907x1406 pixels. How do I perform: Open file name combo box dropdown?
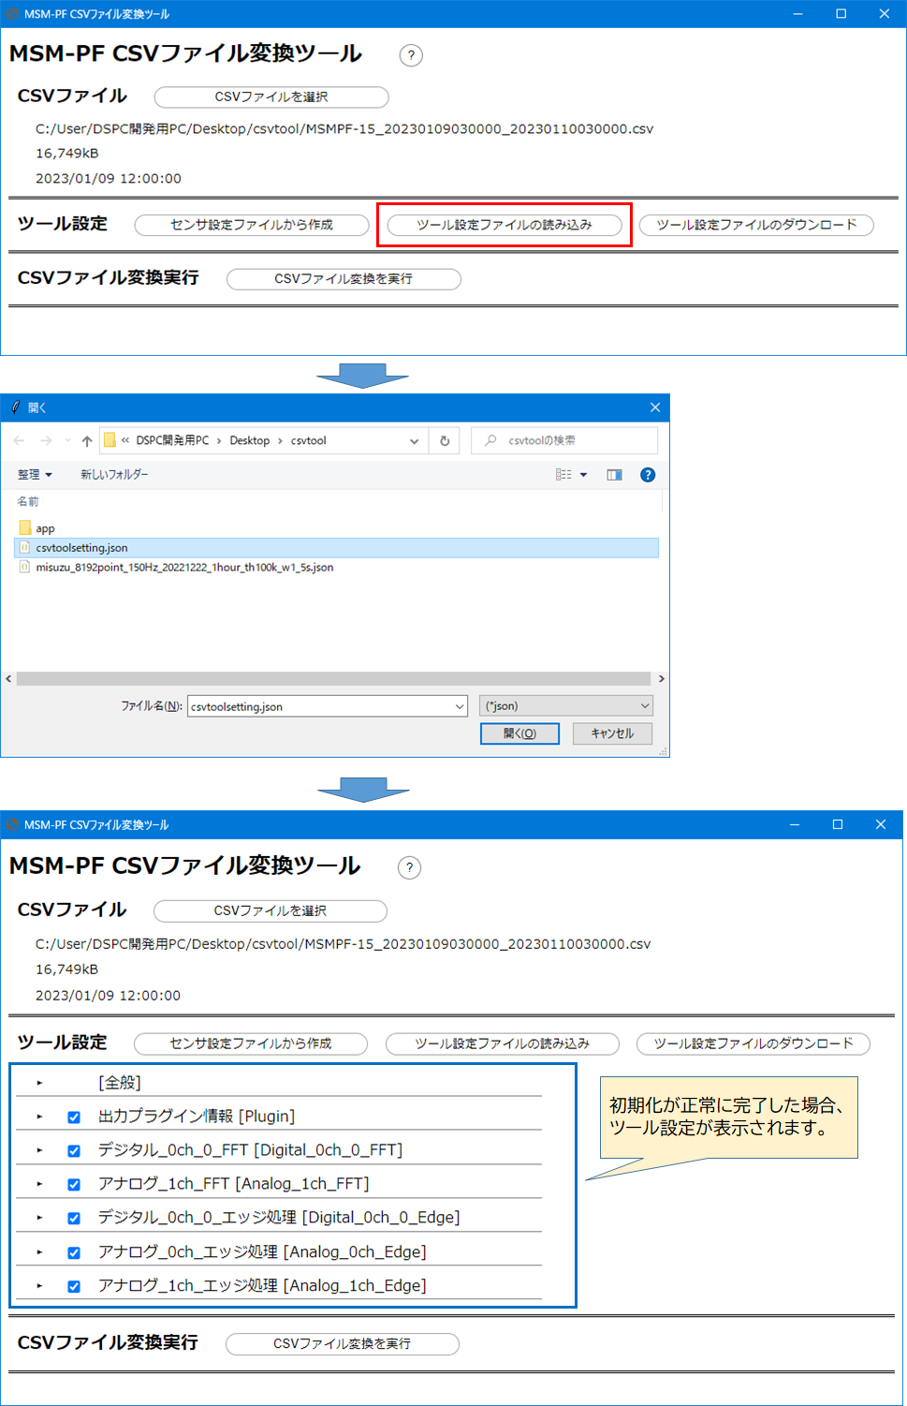tap(460, 706)
